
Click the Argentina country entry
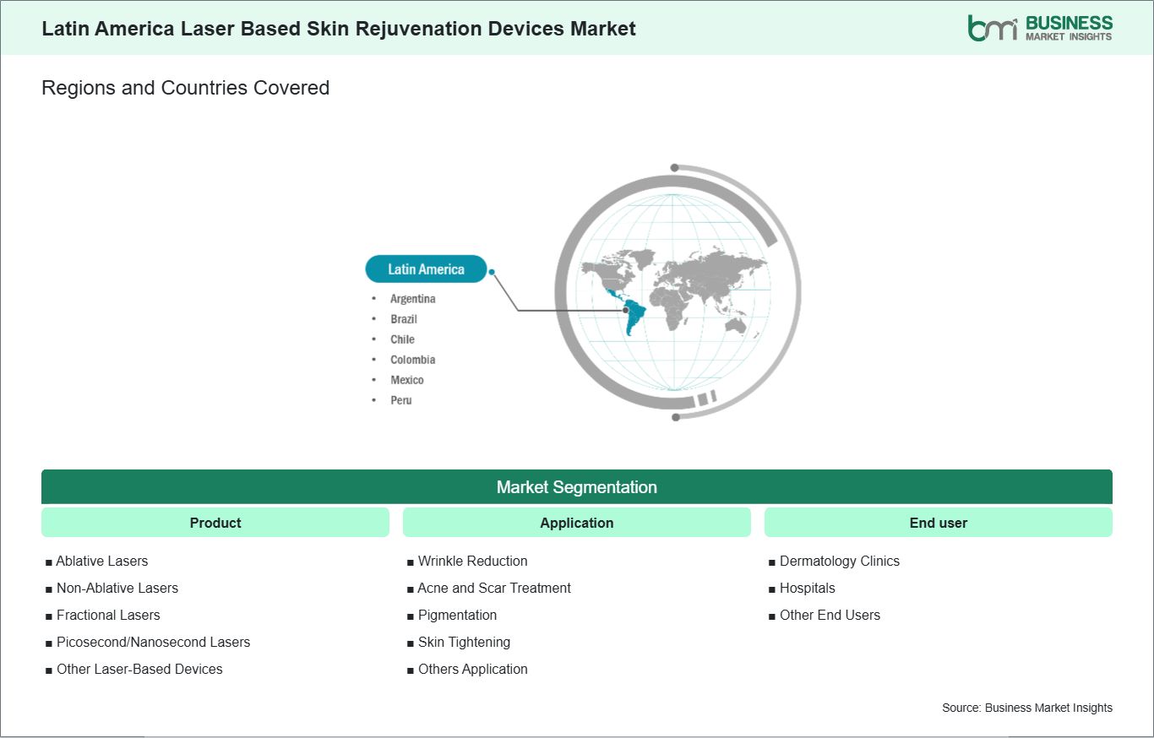pos(412,299)
